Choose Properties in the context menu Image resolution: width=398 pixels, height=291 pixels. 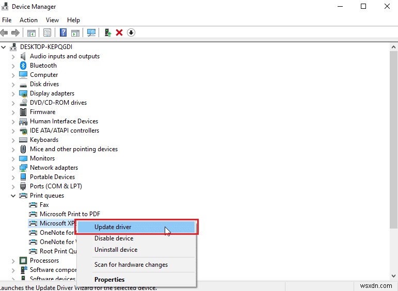tap(137, 279)
